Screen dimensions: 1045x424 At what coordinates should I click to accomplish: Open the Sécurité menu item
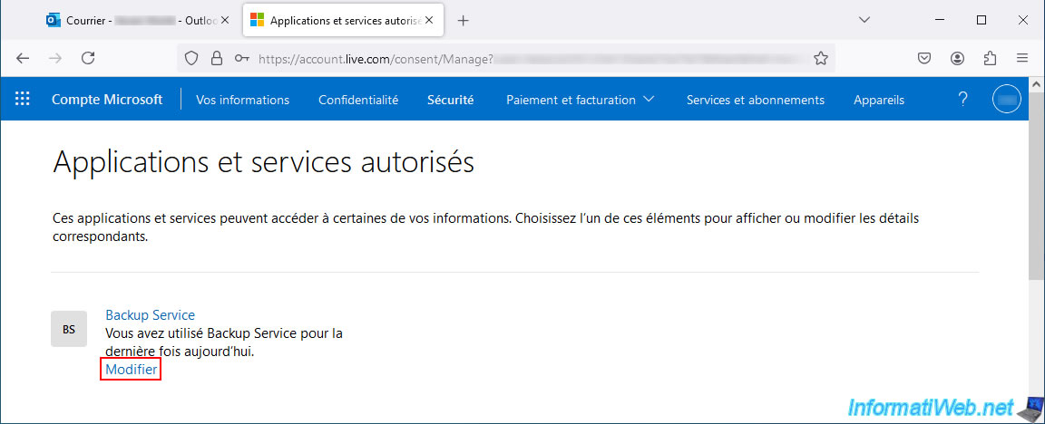point(451,100)
